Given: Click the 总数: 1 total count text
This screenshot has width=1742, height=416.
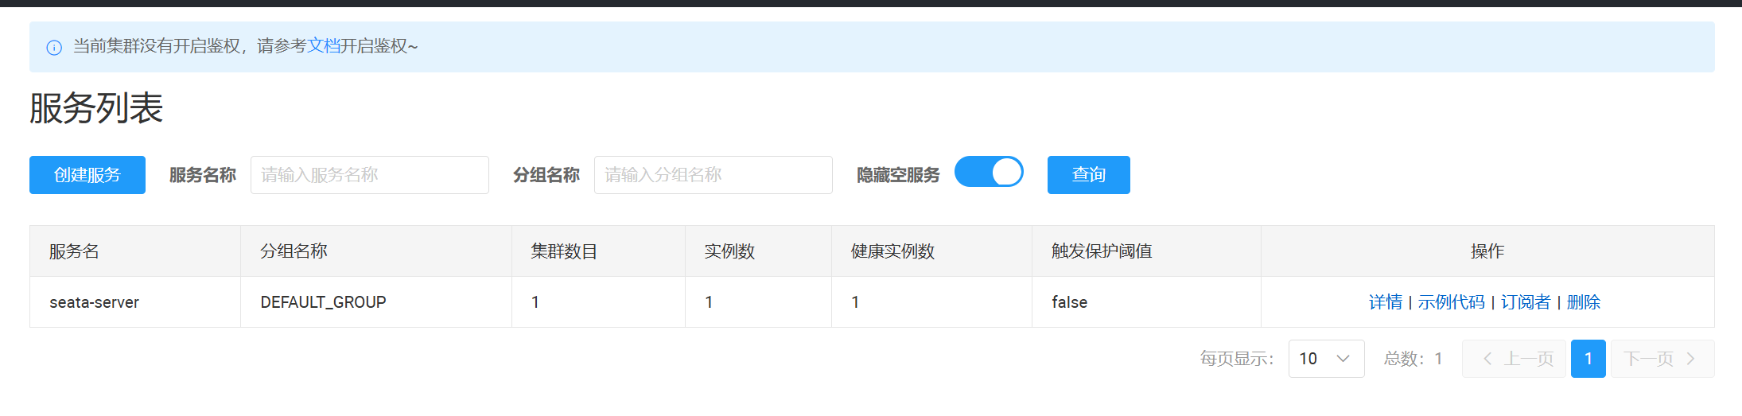Looking at the screenshot, I should click(x=1413, y=359).
